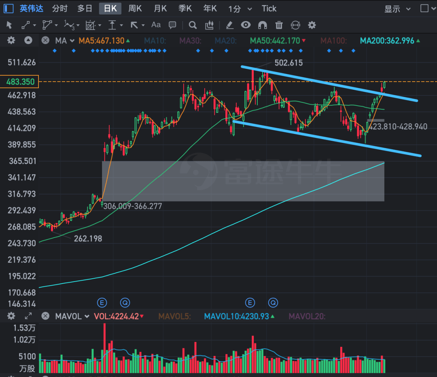Screen dimensions: 437x377
Task: Delete drawings with the trash icon
Action: point(279,25)
